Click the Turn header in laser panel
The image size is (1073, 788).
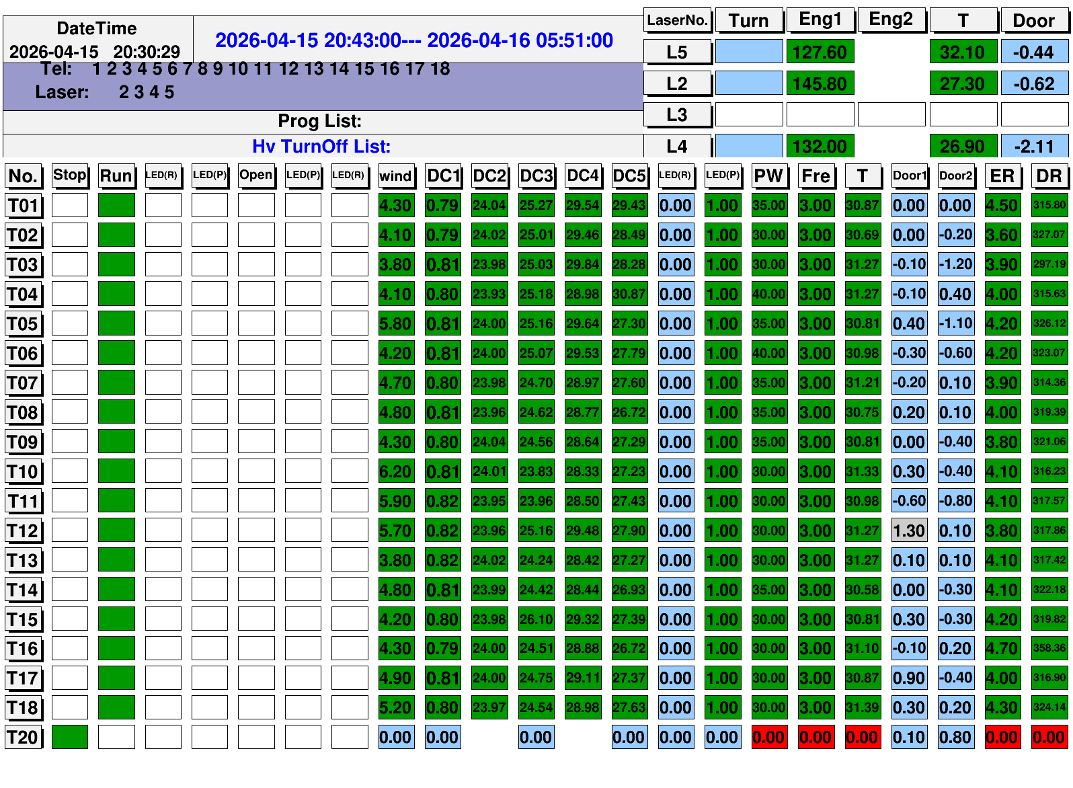point(748,21)
